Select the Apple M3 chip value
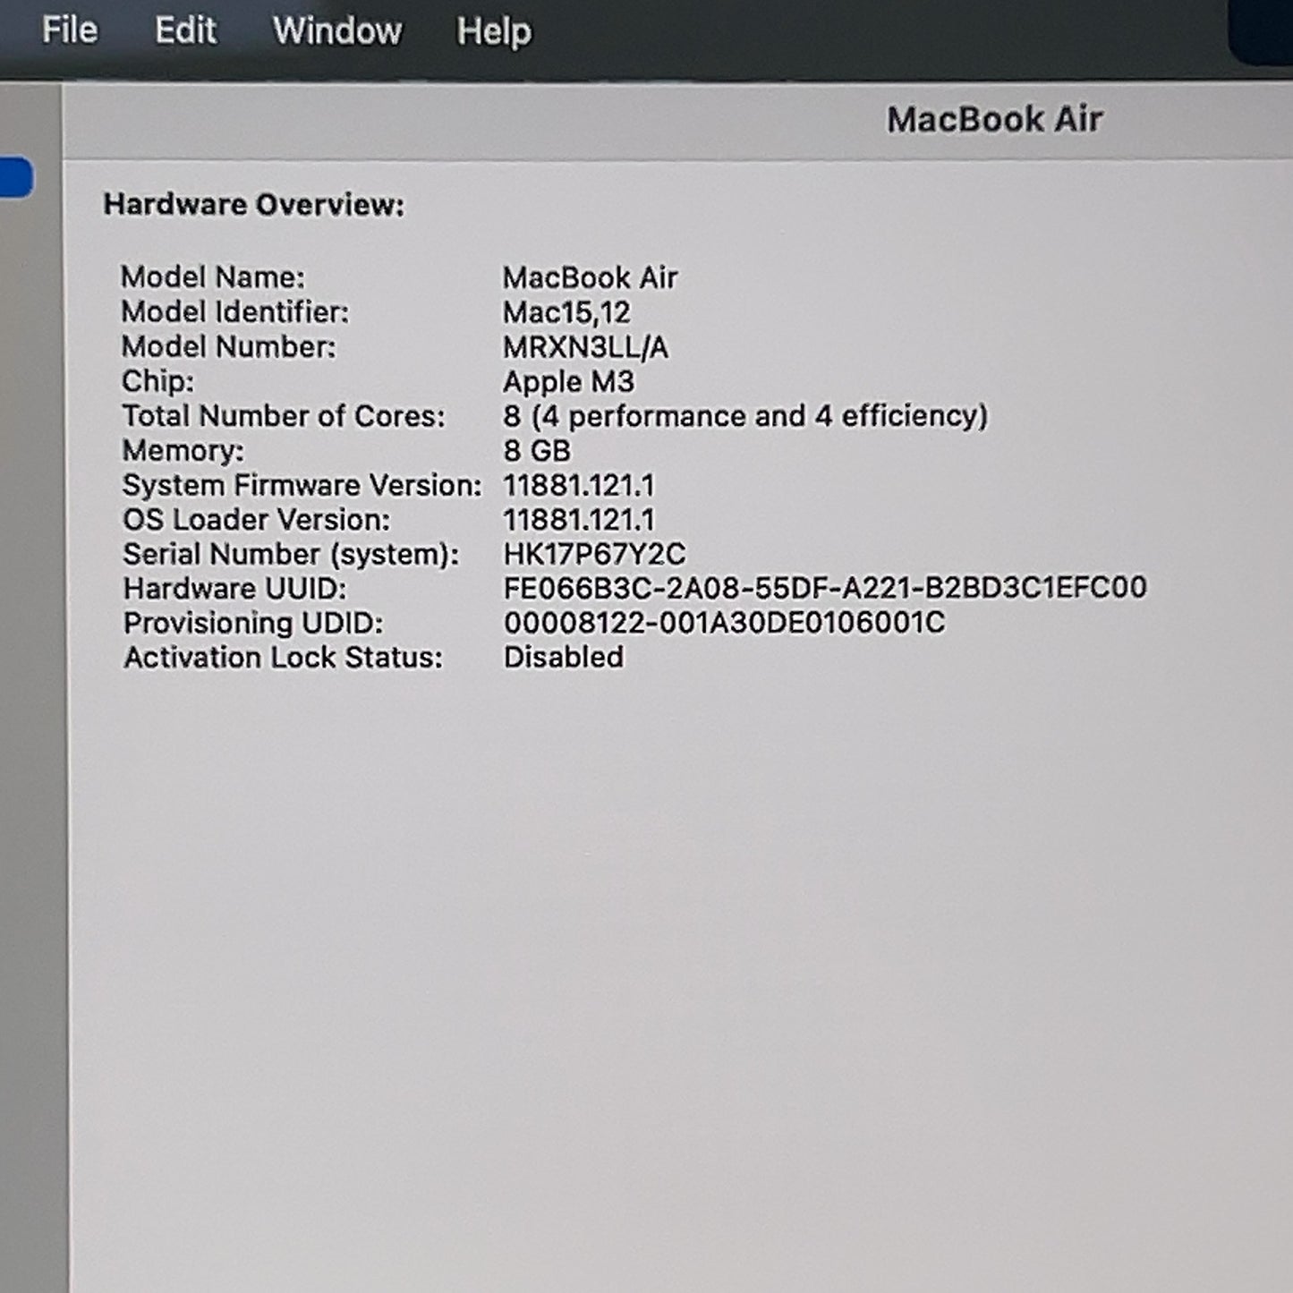This screenshot has width=1293, height=1293. [x=568, y=382]
